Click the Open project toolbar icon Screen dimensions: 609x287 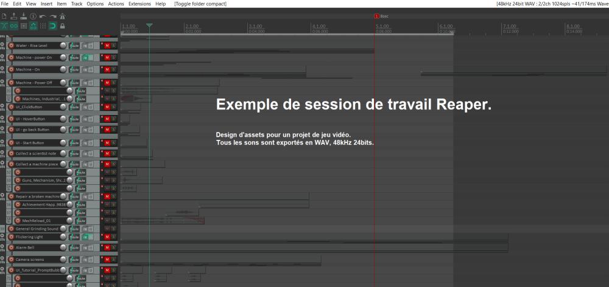14,16
